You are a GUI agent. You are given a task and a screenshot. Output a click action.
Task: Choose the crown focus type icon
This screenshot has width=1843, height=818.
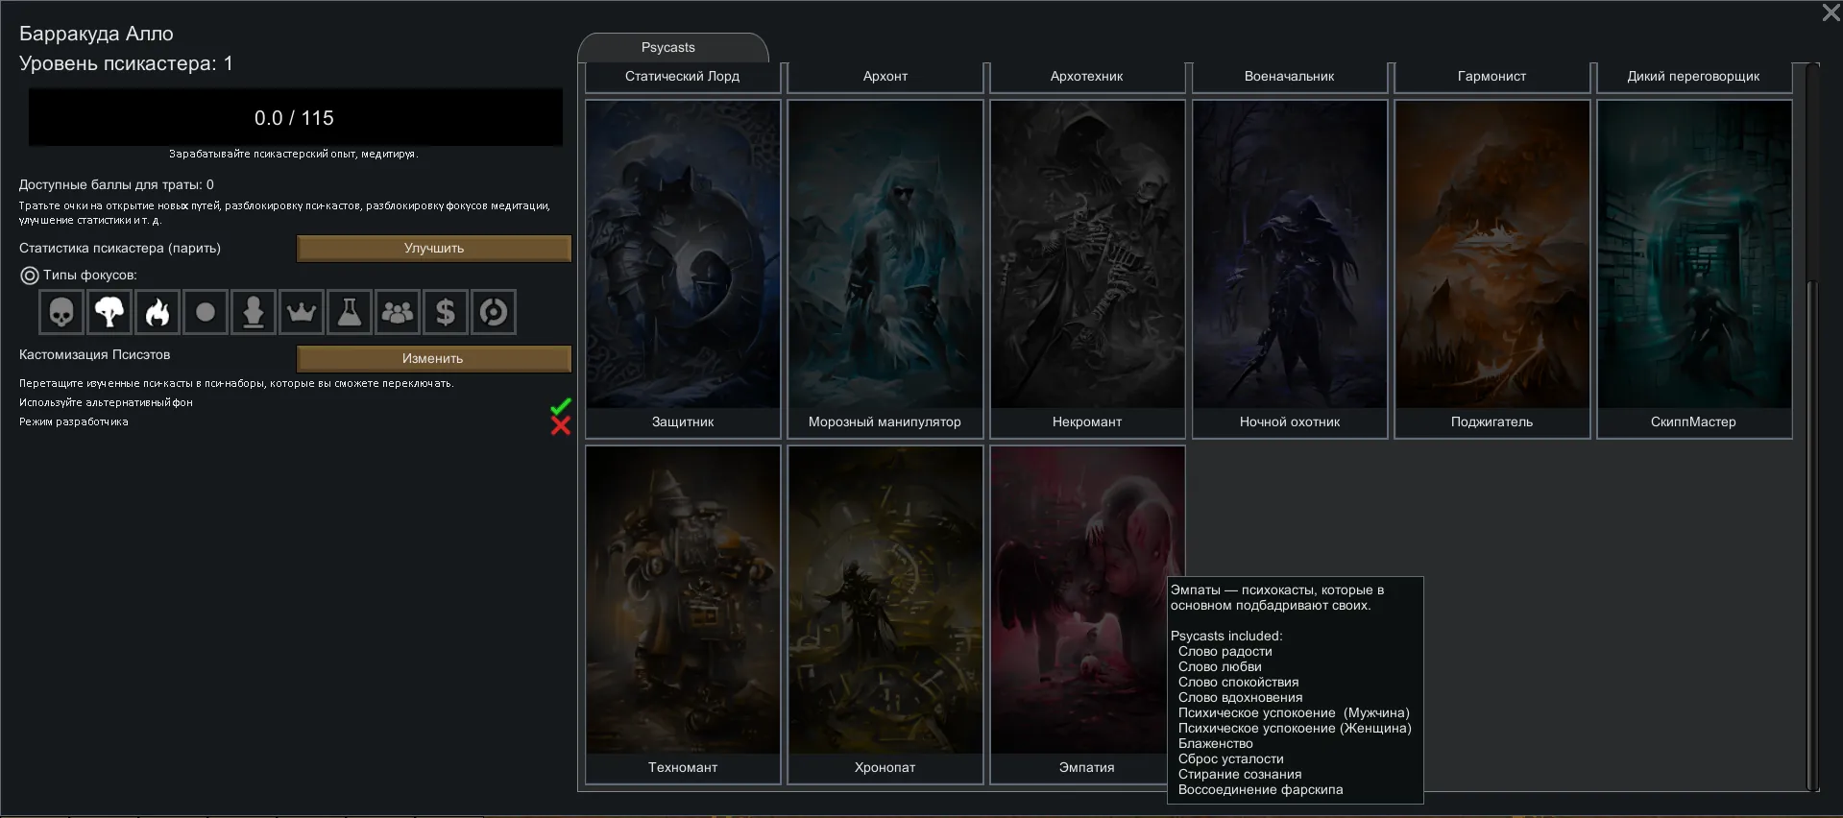tap(302, 312)
